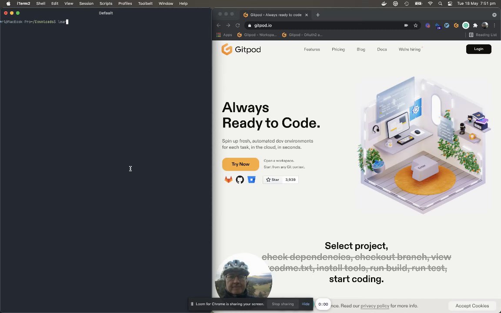Image resolution: width=501 pixels, height=313 pixels.
Task: Open the Wi-Fi status menu
Action: tap(430, 3)
